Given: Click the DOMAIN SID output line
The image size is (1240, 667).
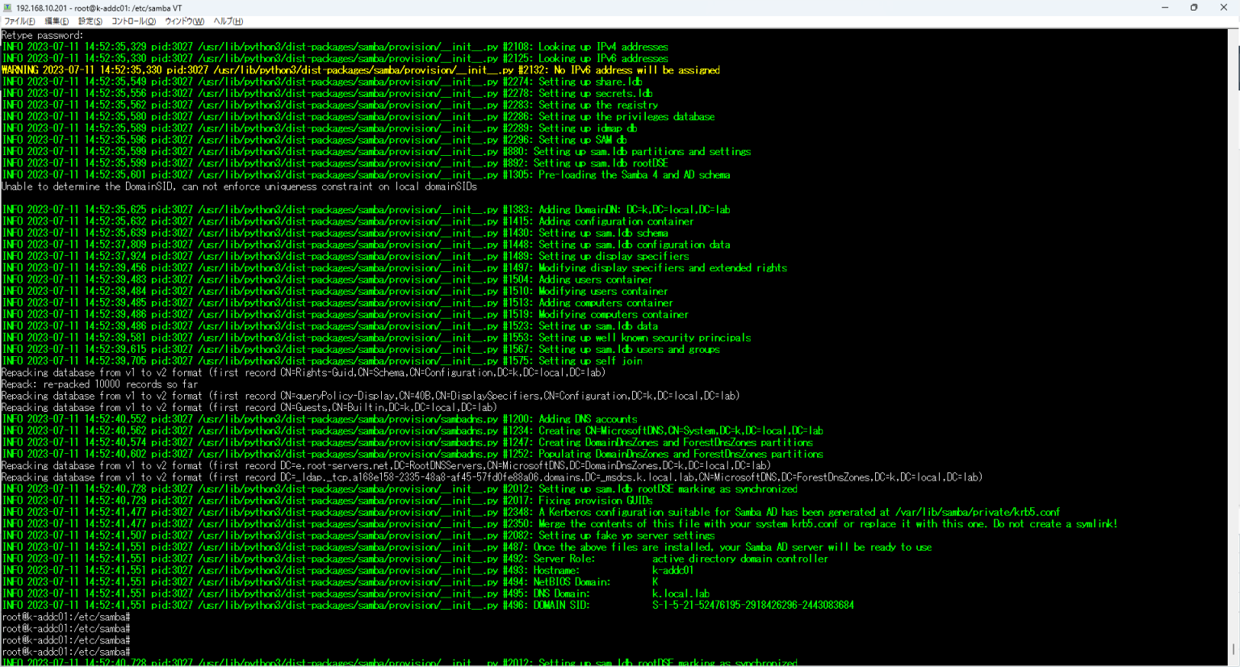Looking at the screenshot, I should pyautogui.click(x=428, y=605).
